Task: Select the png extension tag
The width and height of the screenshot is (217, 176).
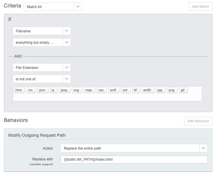Action: point(171,90)
